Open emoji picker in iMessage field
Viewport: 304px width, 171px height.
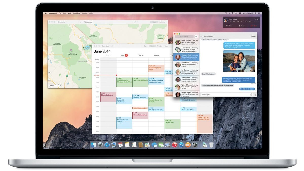(251, 94)
